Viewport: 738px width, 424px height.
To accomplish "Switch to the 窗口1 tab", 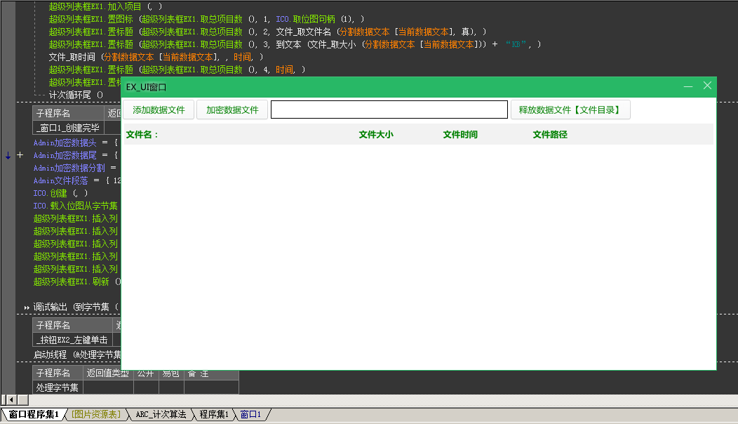I will (250, 415).
